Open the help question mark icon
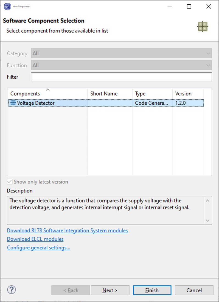 [x=12, y=290]
